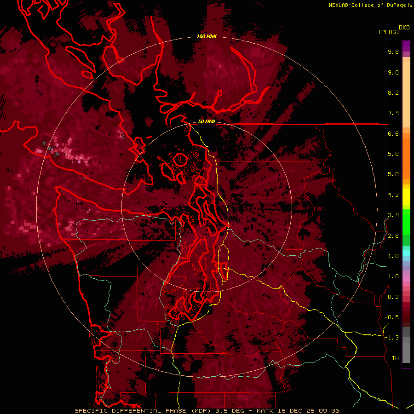Click the -1.3 value on the color scale

click(391, 338)
